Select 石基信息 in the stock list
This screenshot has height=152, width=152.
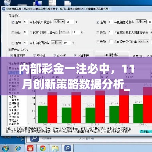(x=14, y=123)
